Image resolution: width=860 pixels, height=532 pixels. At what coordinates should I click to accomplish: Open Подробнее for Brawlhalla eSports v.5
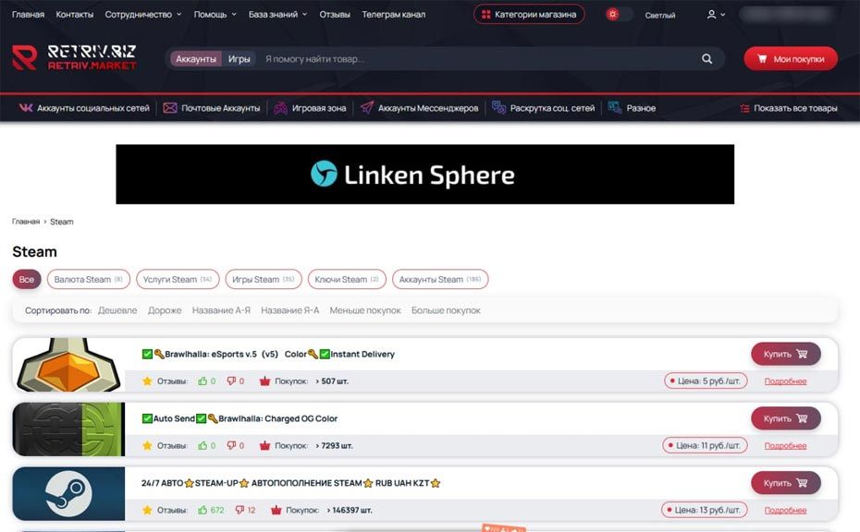pyautogui.click(x=785, y=381)
